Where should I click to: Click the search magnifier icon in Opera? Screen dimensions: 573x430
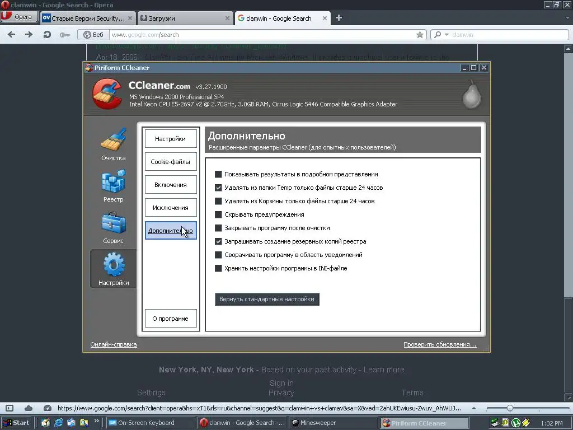(x=438, y=35)
